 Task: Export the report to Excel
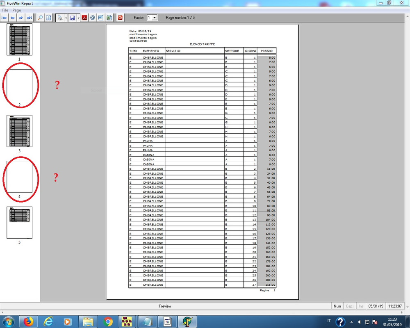tap(109, 18)
